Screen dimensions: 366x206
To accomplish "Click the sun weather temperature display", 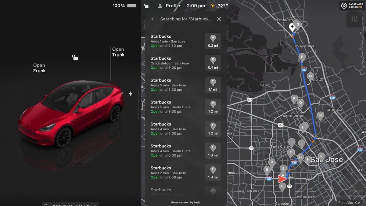I will point(219,6).
